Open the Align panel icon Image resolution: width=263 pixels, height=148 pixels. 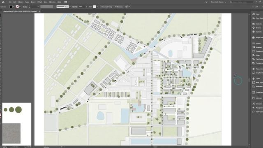(254, 55)
